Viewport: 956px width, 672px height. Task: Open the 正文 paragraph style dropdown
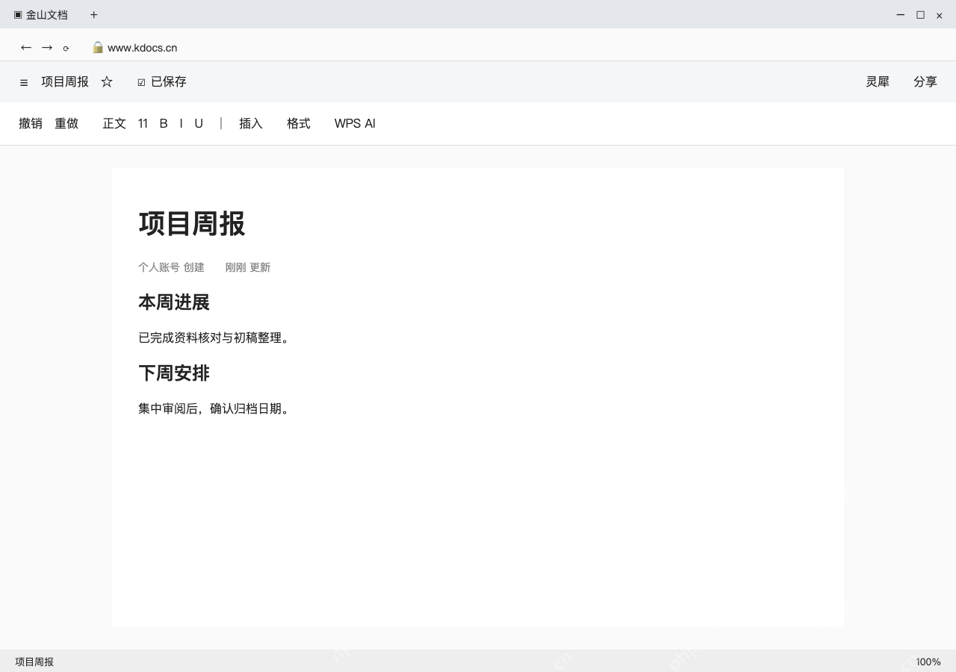(114, 123)
